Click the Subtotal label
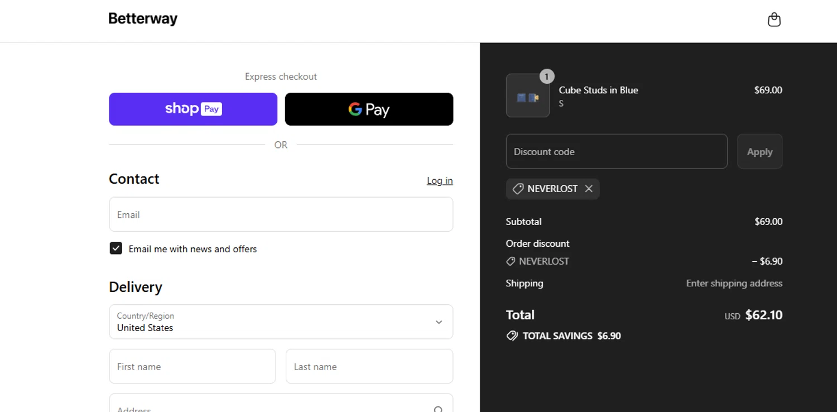Image resolution: width=837 pixels, height=412 pixels. coord(523,222)
